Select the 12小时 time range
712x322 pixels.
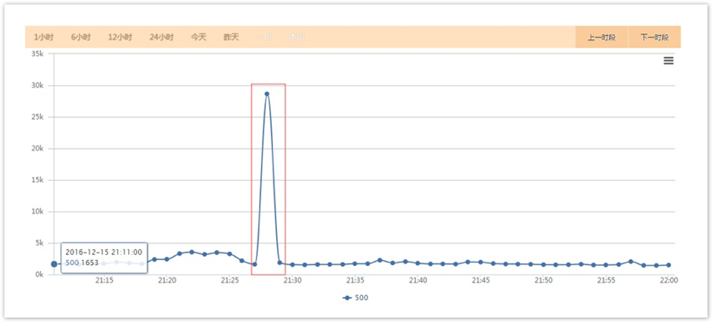pos(120,38)
